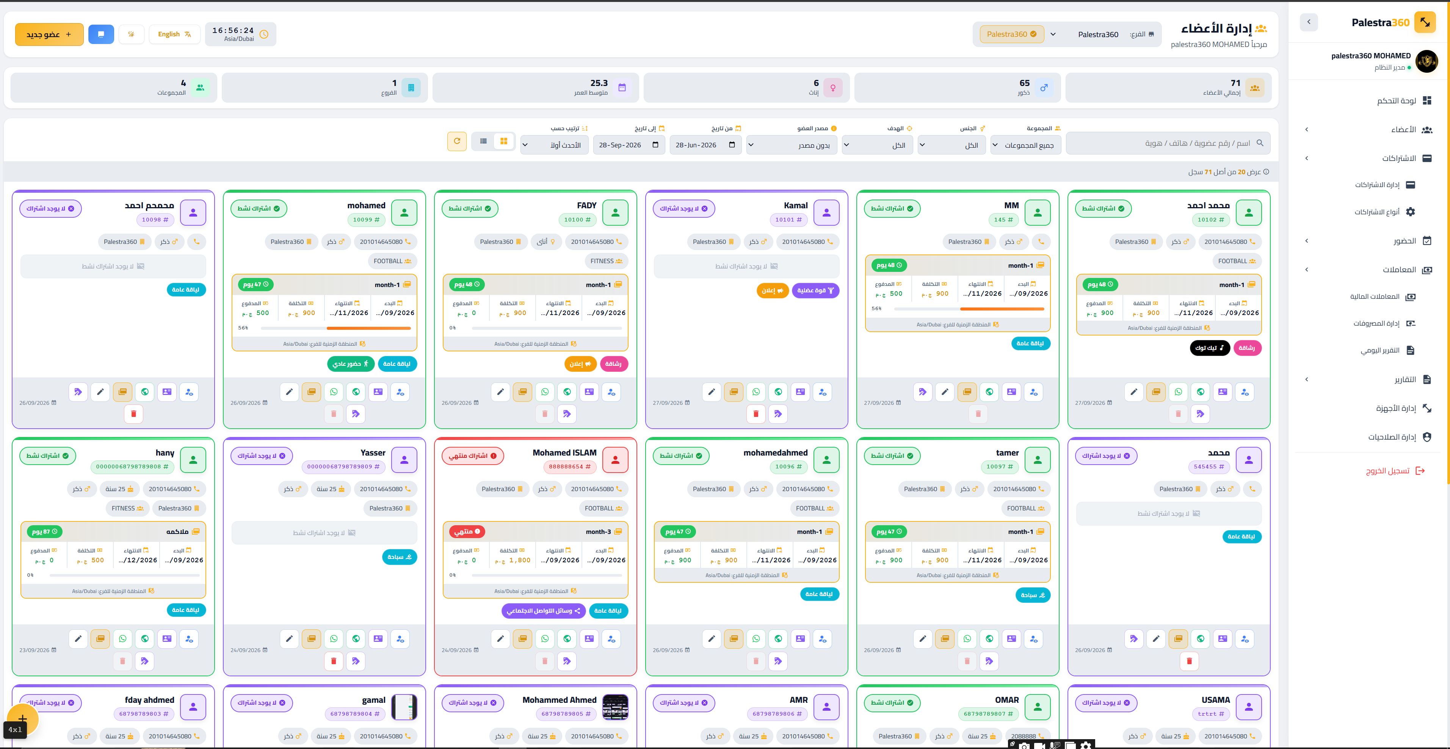
Task: Click the globe icon on mohamed's card
Action: [x=356, y=392]
